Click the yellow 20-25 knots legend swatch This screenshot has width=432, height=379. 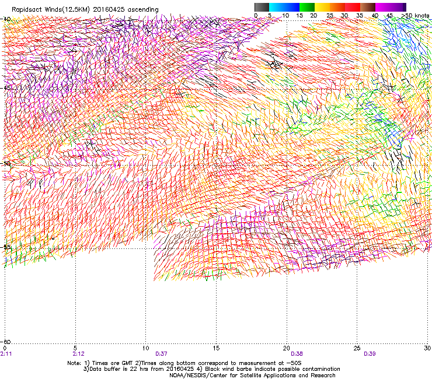pyautogui.click(x=322, y=7)
